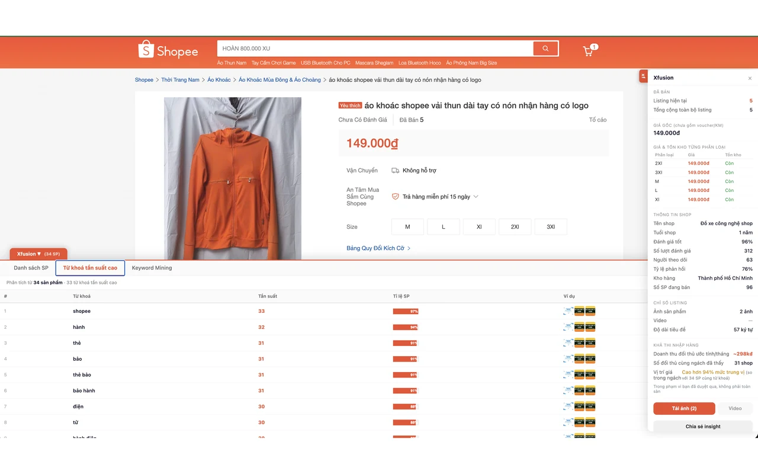Viewport: 758px width, 474px height.
Task: Open the Áo Khoác breadcrumb category
Action: click(219, 80)
